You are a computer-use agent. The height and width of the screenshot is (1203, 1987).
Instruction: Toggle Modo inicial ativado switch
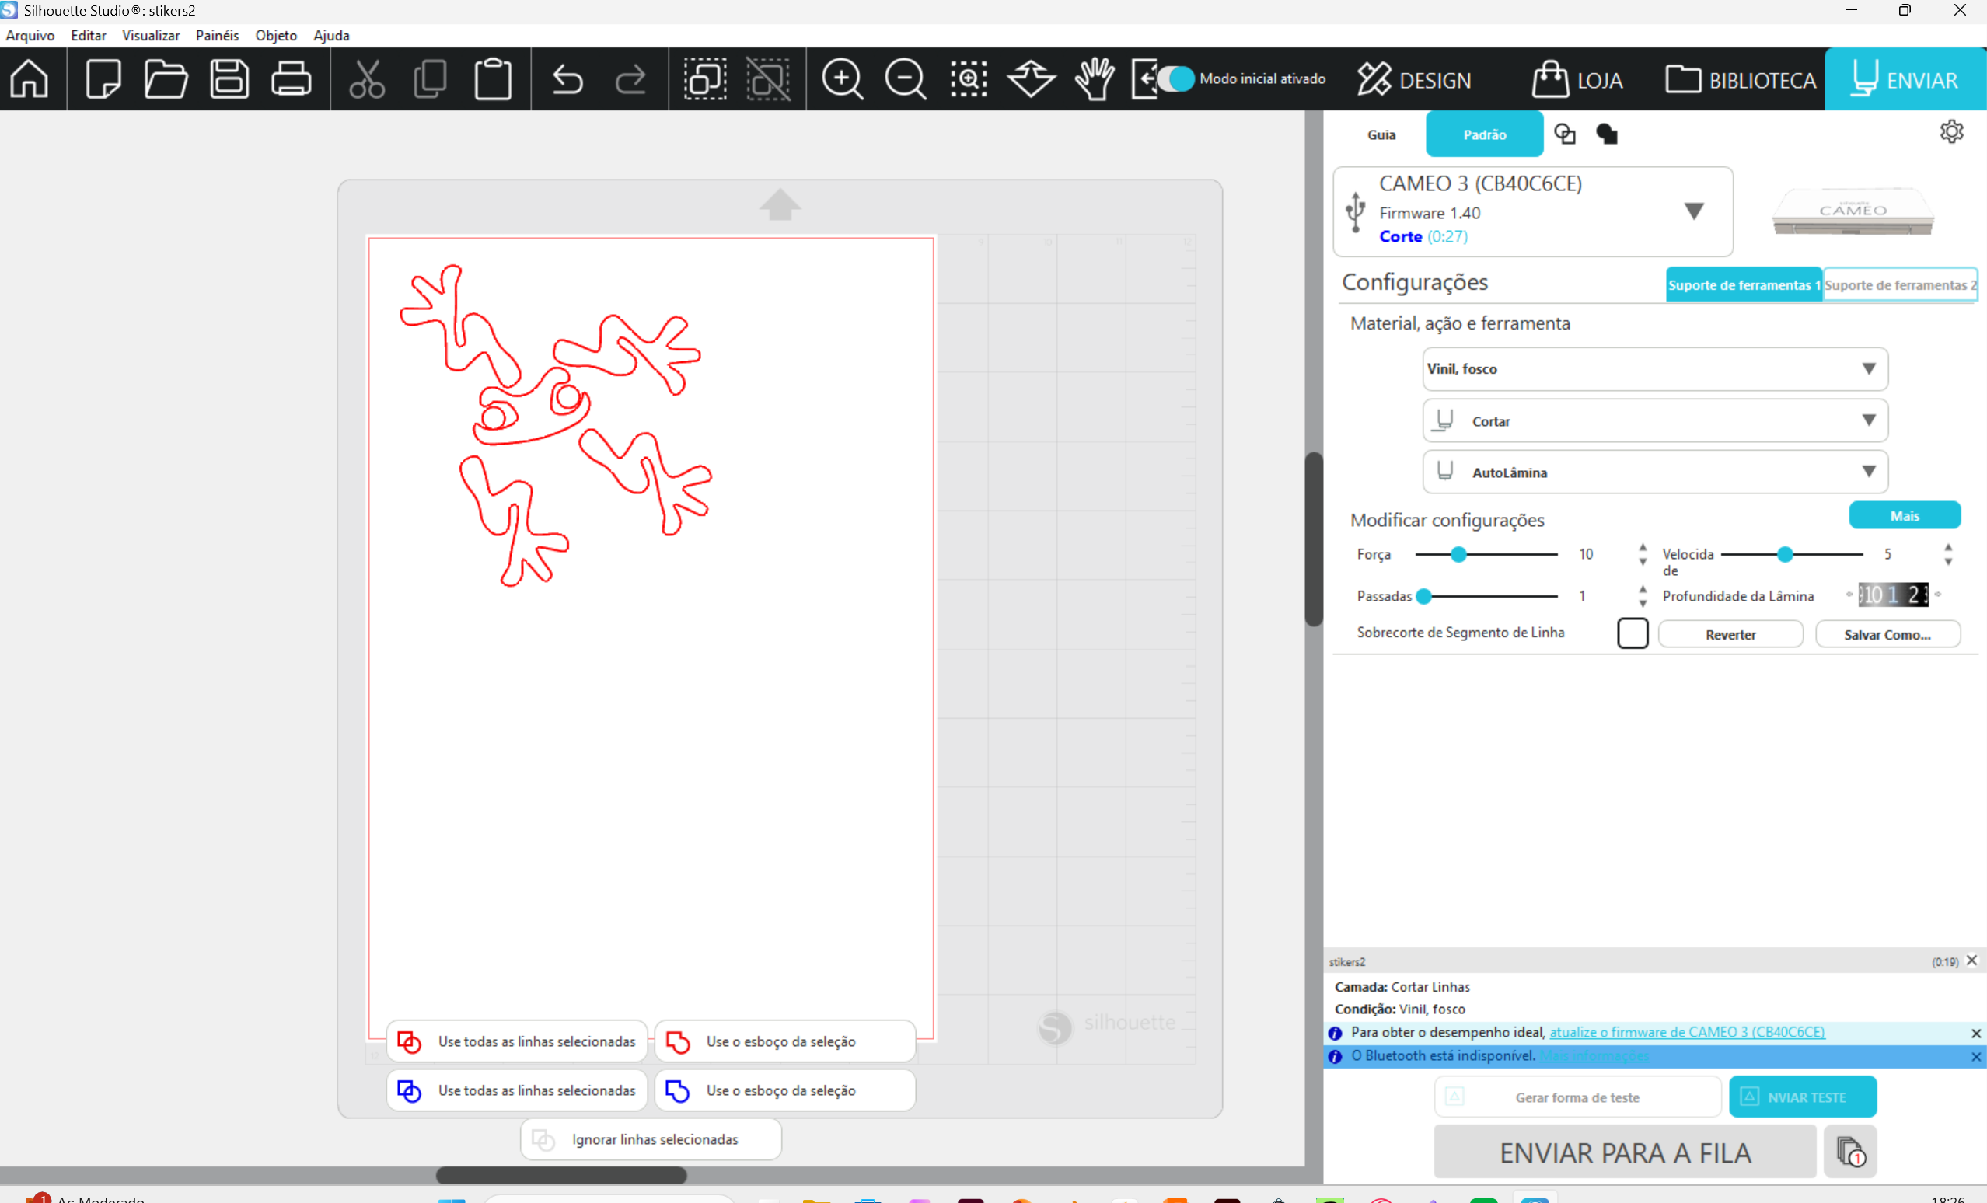point(1176,78)
